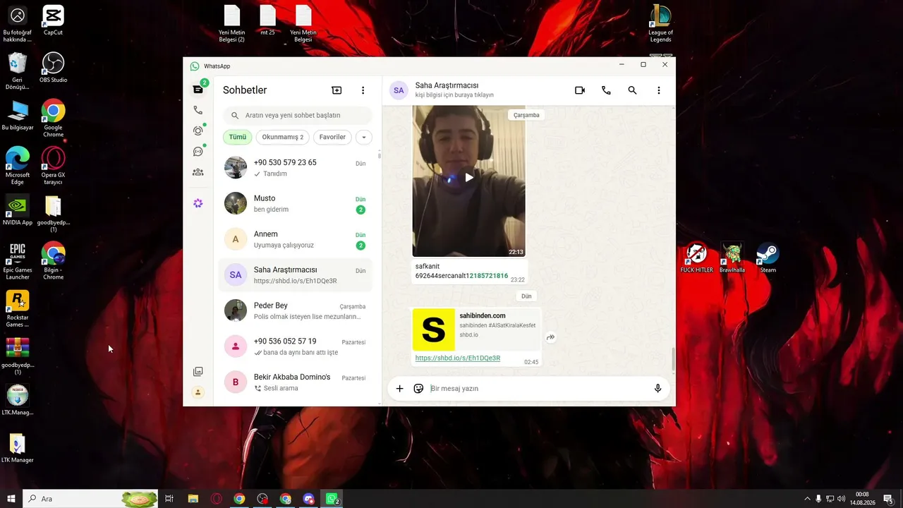The width and height of the screenshot is (903, 508).
Task: Open the media gallery icon in WhatsApp sidebar
Action: [198, 372]
